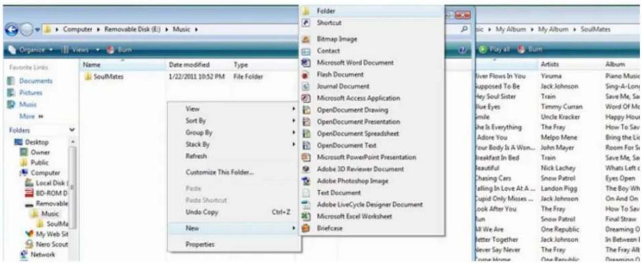Pick OpenDocument Spreadsheet icon
Image resolution: width=642 pixels, height=263 pixels.
pos(306,134)
